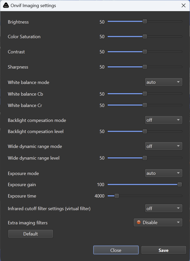190x261 pixels.
Task: Click the Exposure gain slider handle
Action: click(x=180, y=184)
